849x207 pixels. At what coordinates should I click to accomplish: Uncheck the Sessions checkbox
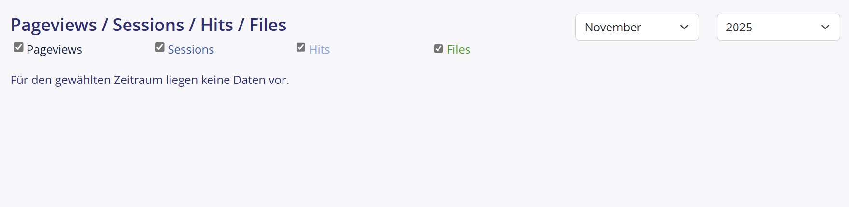[160, 47]
